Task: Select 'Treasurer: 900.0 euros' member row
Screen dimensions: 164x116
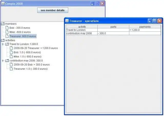Action: [x=23, y=36]
